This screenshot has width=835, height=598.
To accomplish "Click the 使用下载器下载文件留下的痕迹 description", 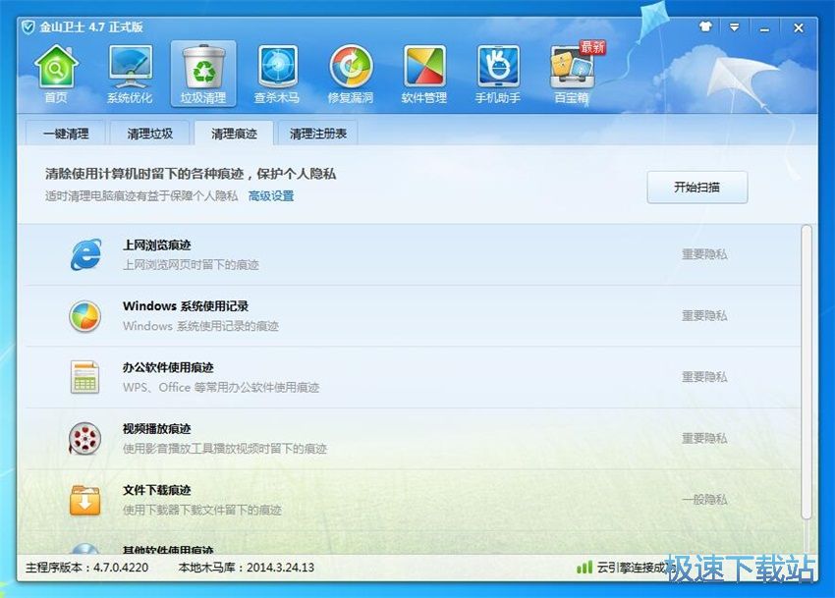I will (202, 510).
